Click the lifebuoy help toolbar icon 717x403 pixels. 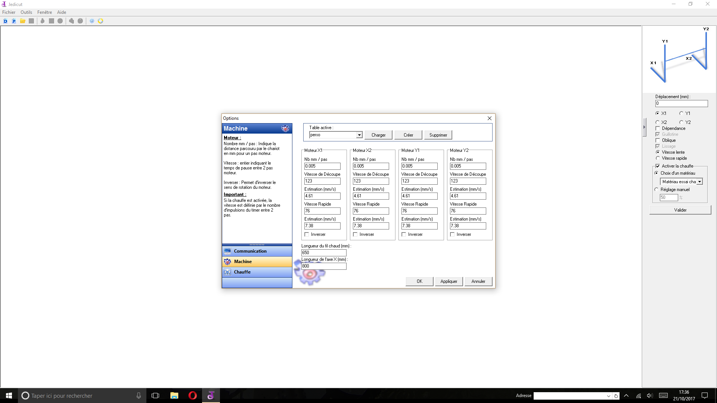(x=100, y=21)
